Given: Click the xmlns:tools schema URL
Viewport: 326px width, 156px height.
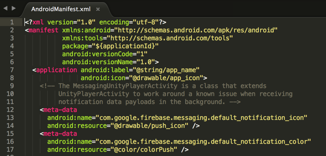Looking at the screenshot, I should (x=170, y=38).
